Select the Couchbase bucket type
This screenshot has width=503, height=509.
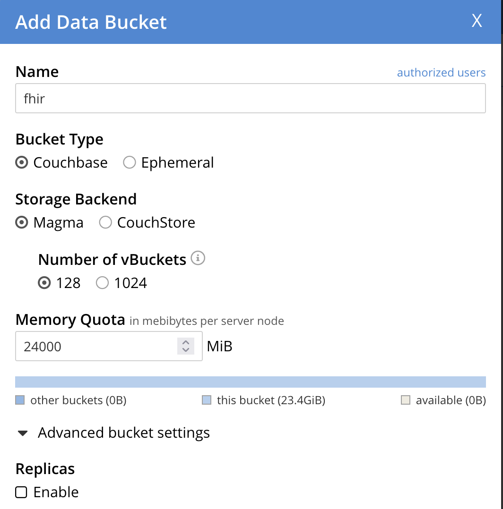click(22, 162)
